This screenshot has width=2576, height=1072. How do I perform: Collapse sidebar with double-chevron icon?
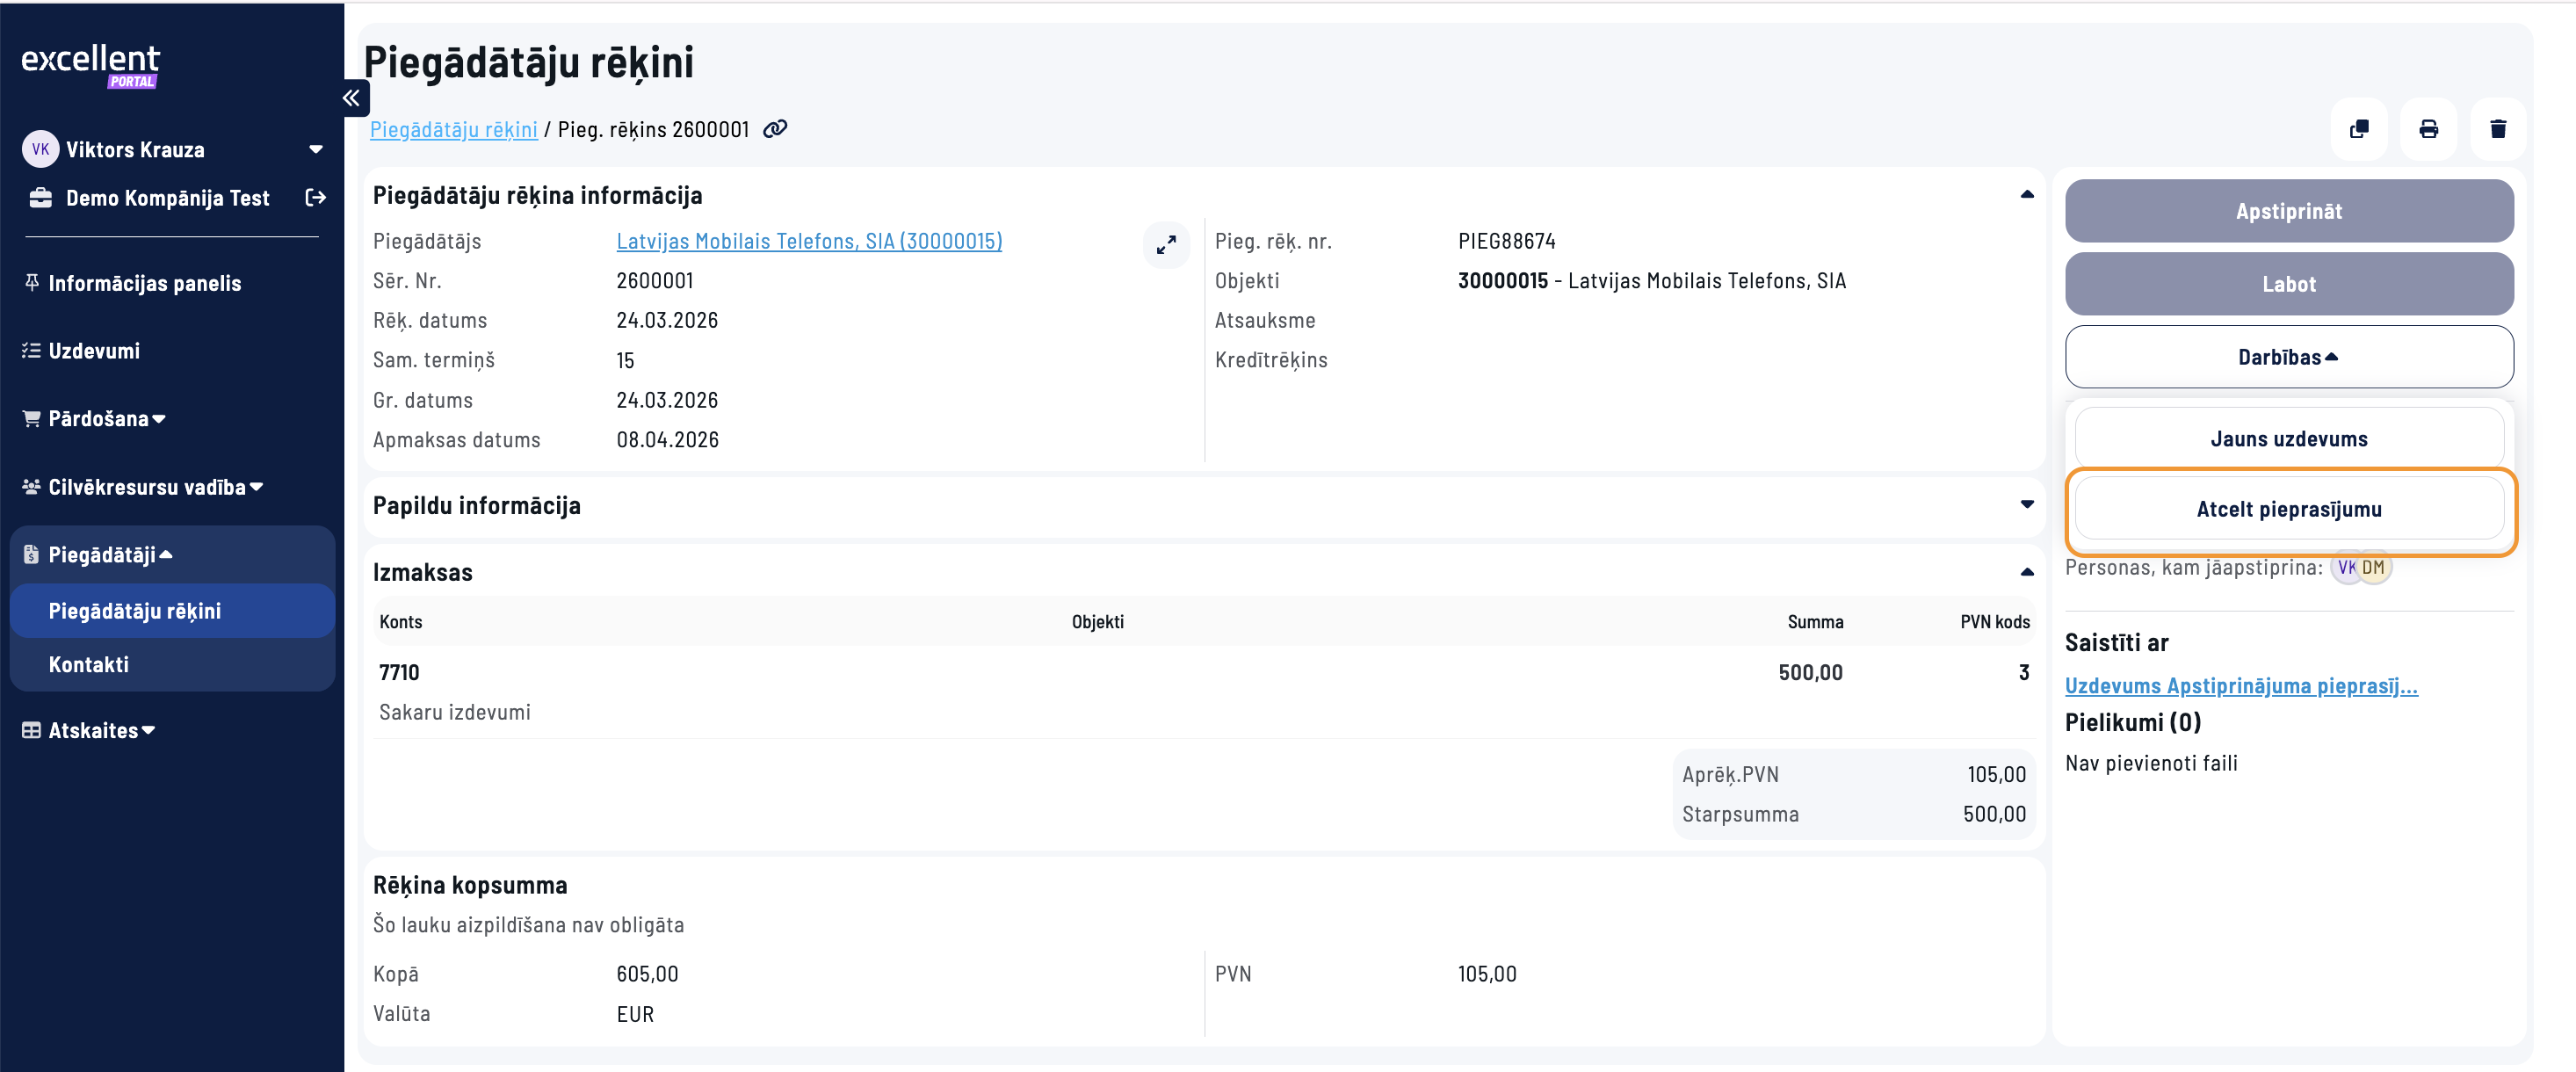(x=351, y=98)
